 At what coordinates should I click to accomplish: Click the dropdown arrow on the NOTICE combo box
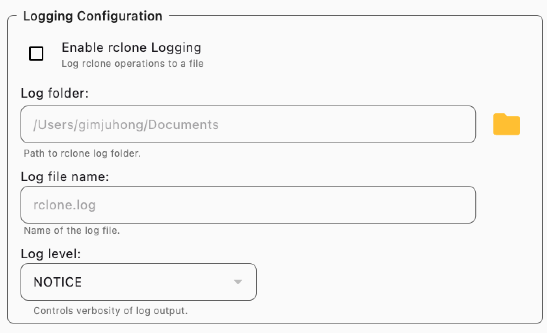tap(237, 282)
